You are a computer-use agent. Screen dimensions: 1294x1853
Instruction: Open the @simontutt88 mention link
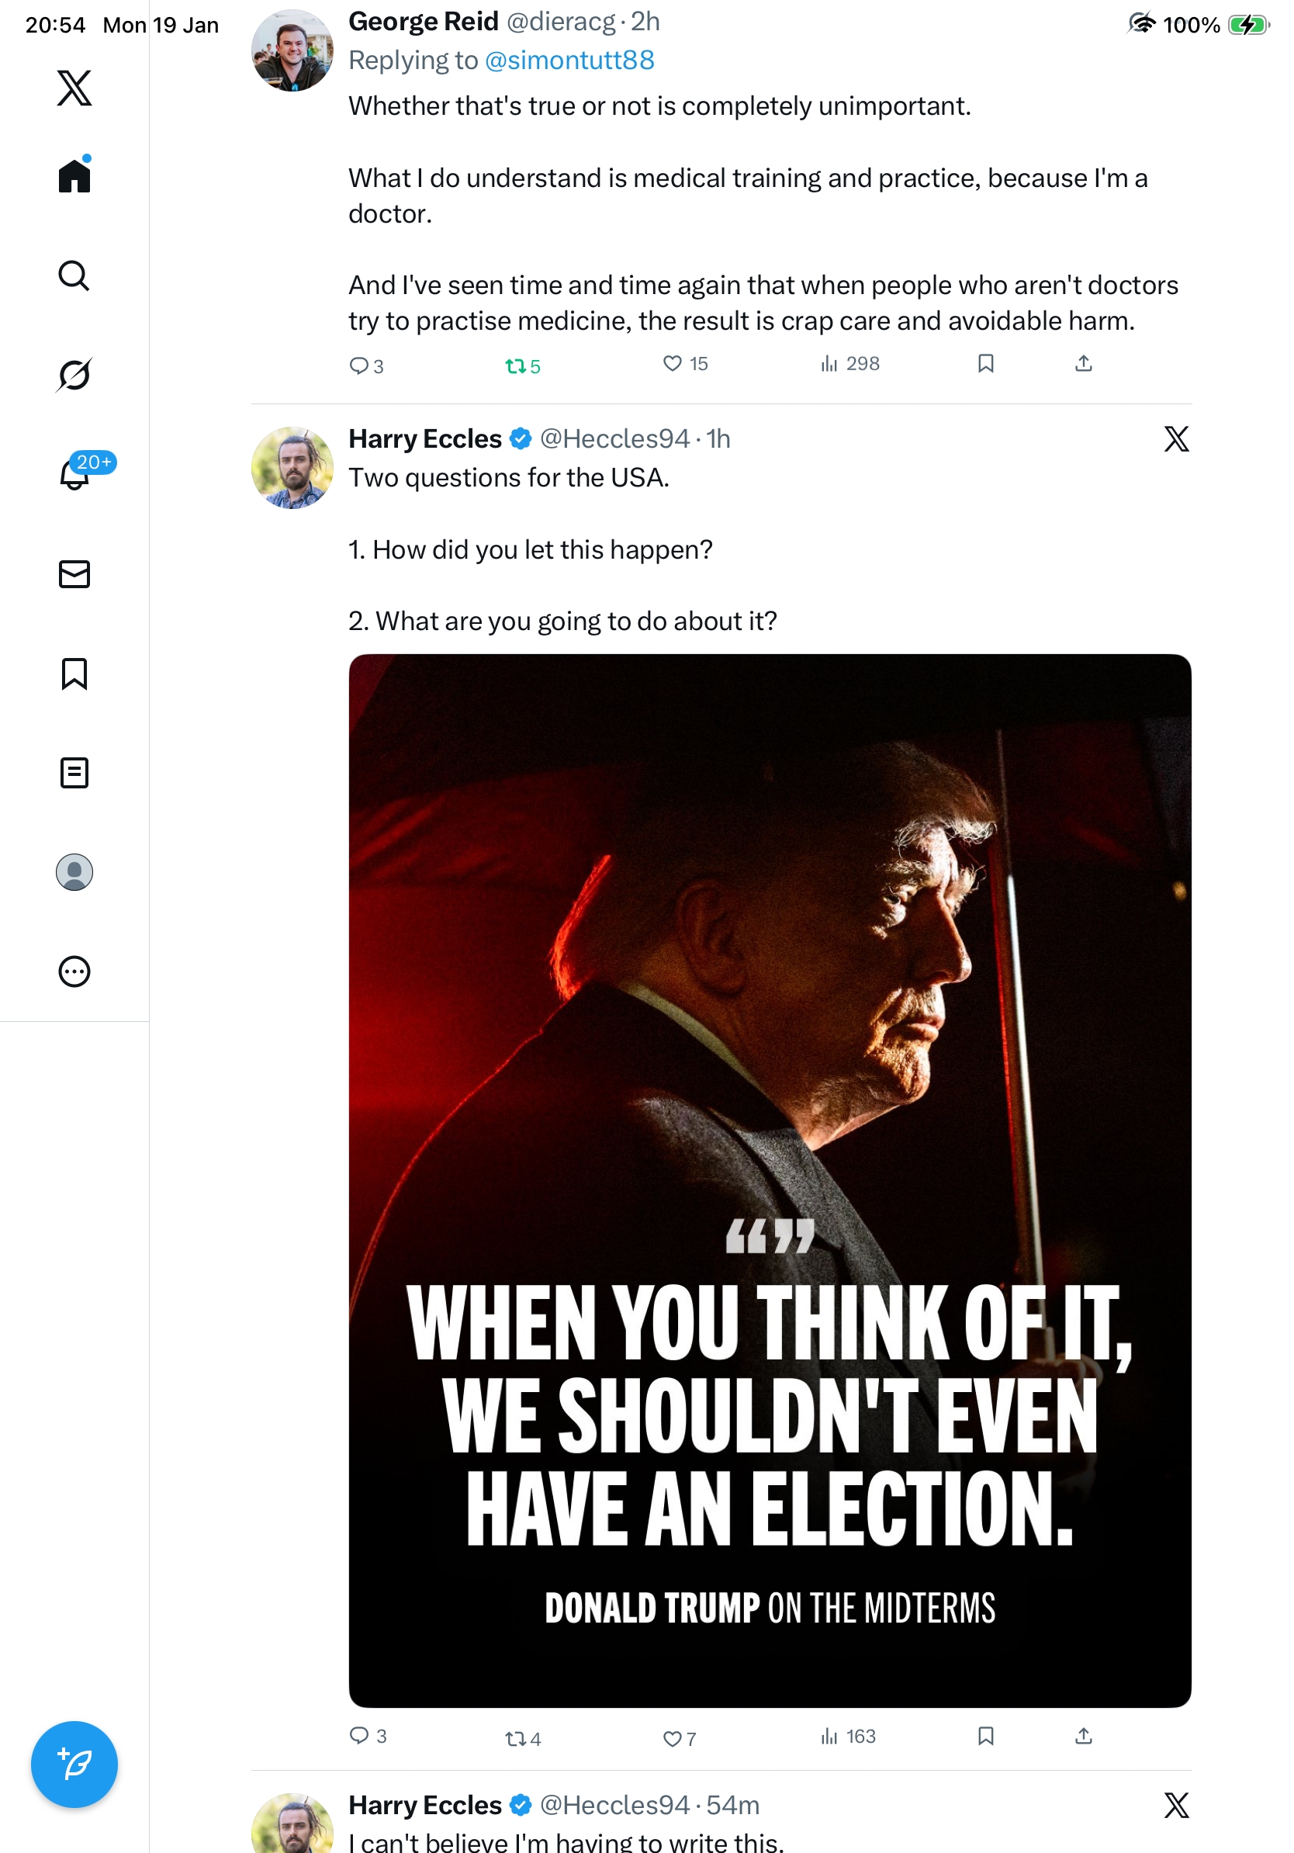pos(569,61)
